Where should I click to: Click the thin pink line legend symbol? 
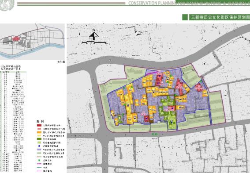click(x=39, y=171)
